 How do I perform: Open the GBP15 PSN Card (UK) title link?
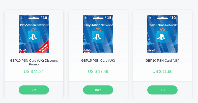point(98,61)
